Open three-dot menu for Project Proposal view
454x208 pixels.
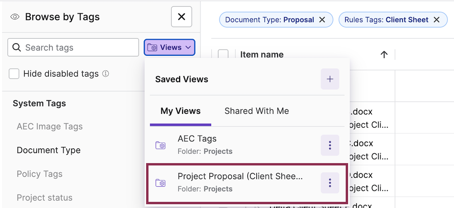pos(330,183)
